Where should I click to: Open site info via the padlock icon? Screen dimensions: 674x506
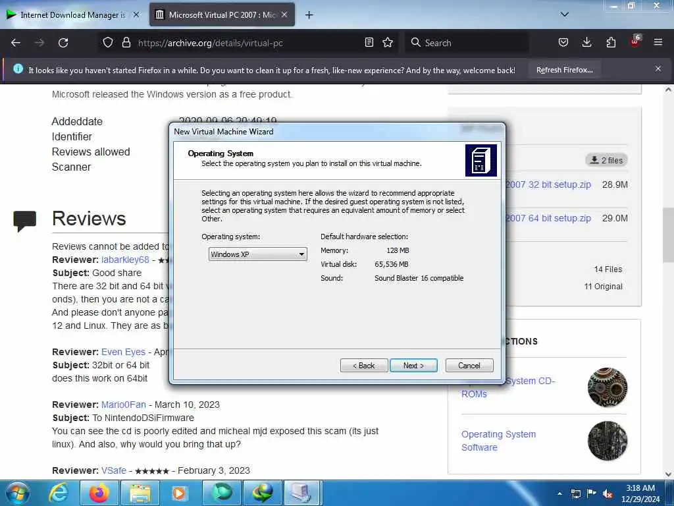[x=126, y=43]
